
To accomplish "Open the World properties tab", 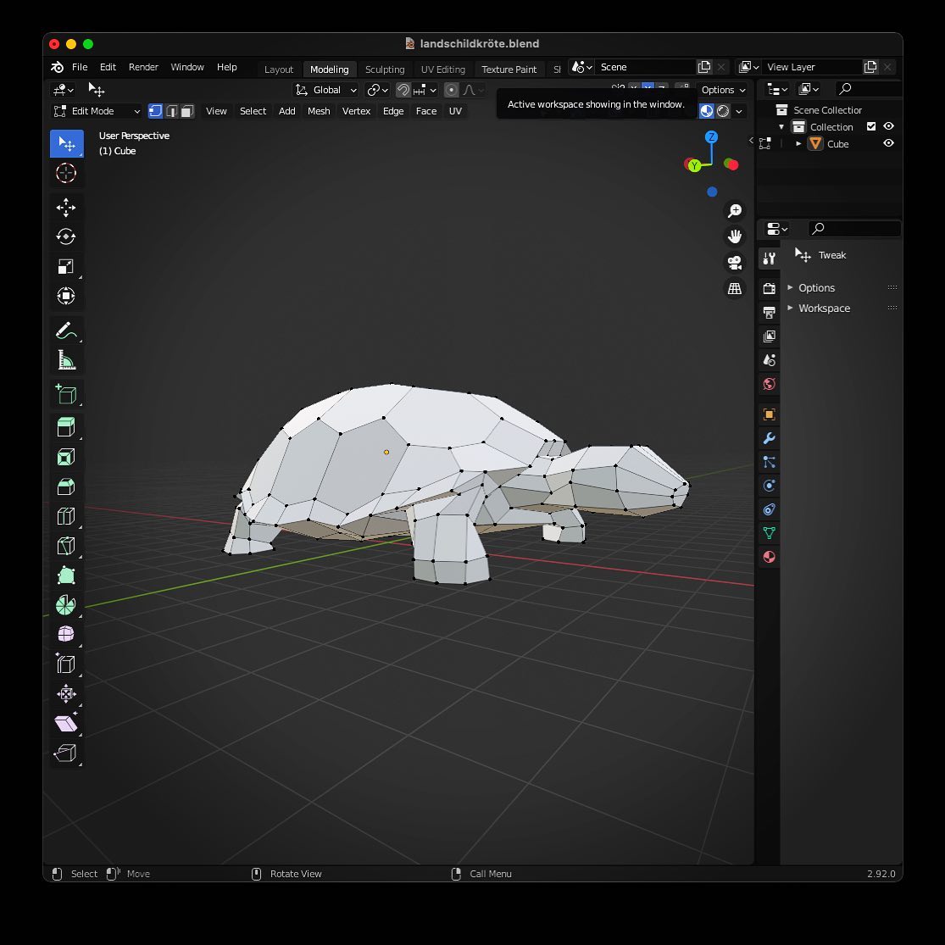I will [x=769, y=384].
